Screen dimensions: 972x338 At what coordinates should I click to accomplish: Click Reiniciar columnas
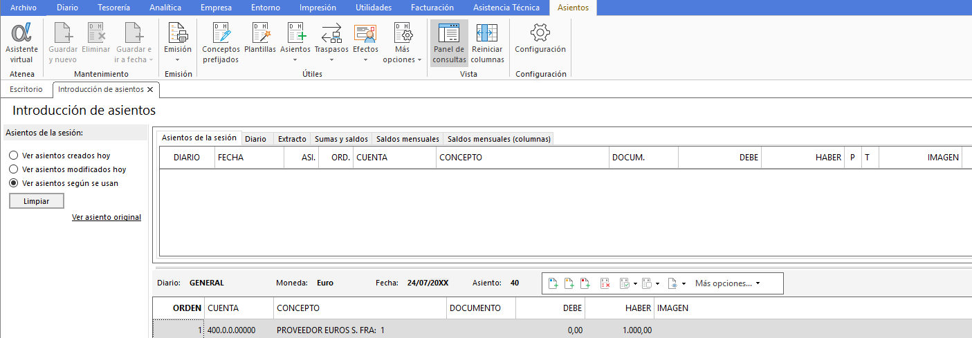click(487, 43)
